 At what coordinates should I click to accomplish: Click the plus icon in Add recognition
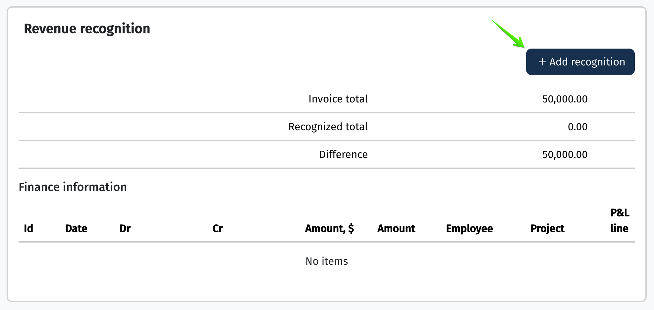pyautogui.click(x=542, y=62)
